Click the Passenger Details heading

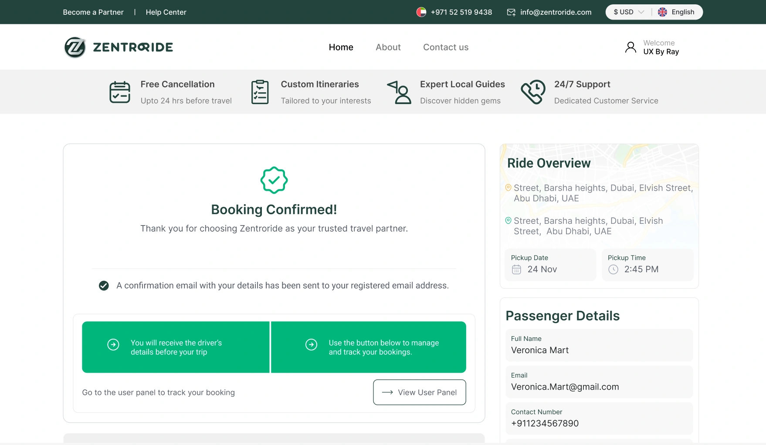[x=563, y=316]
